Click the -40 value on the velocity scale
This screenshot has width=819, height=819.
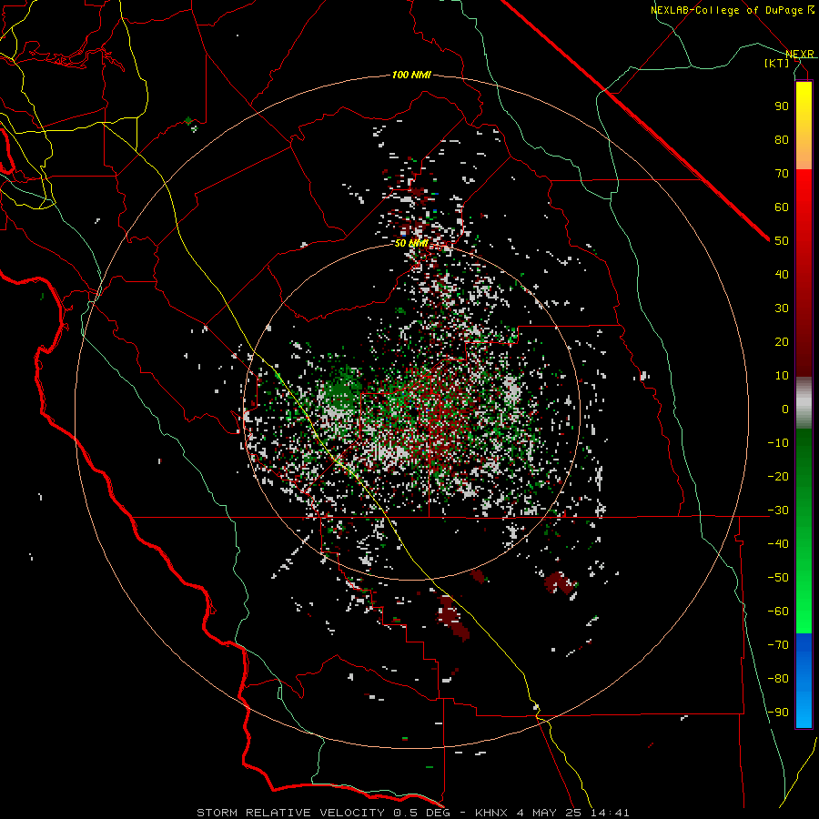pos(778,544)
